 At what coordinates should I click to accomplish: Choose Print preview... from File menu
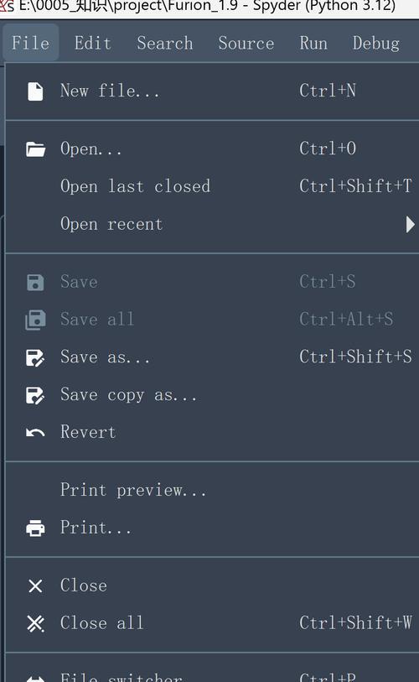pyautogui.click(x=212, y=490)
